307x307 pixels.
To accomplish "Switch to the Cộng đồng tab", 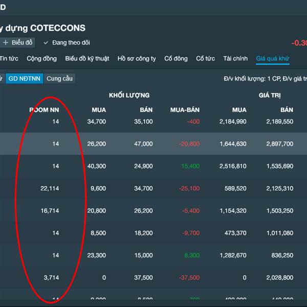I will (x=42, y=58).
